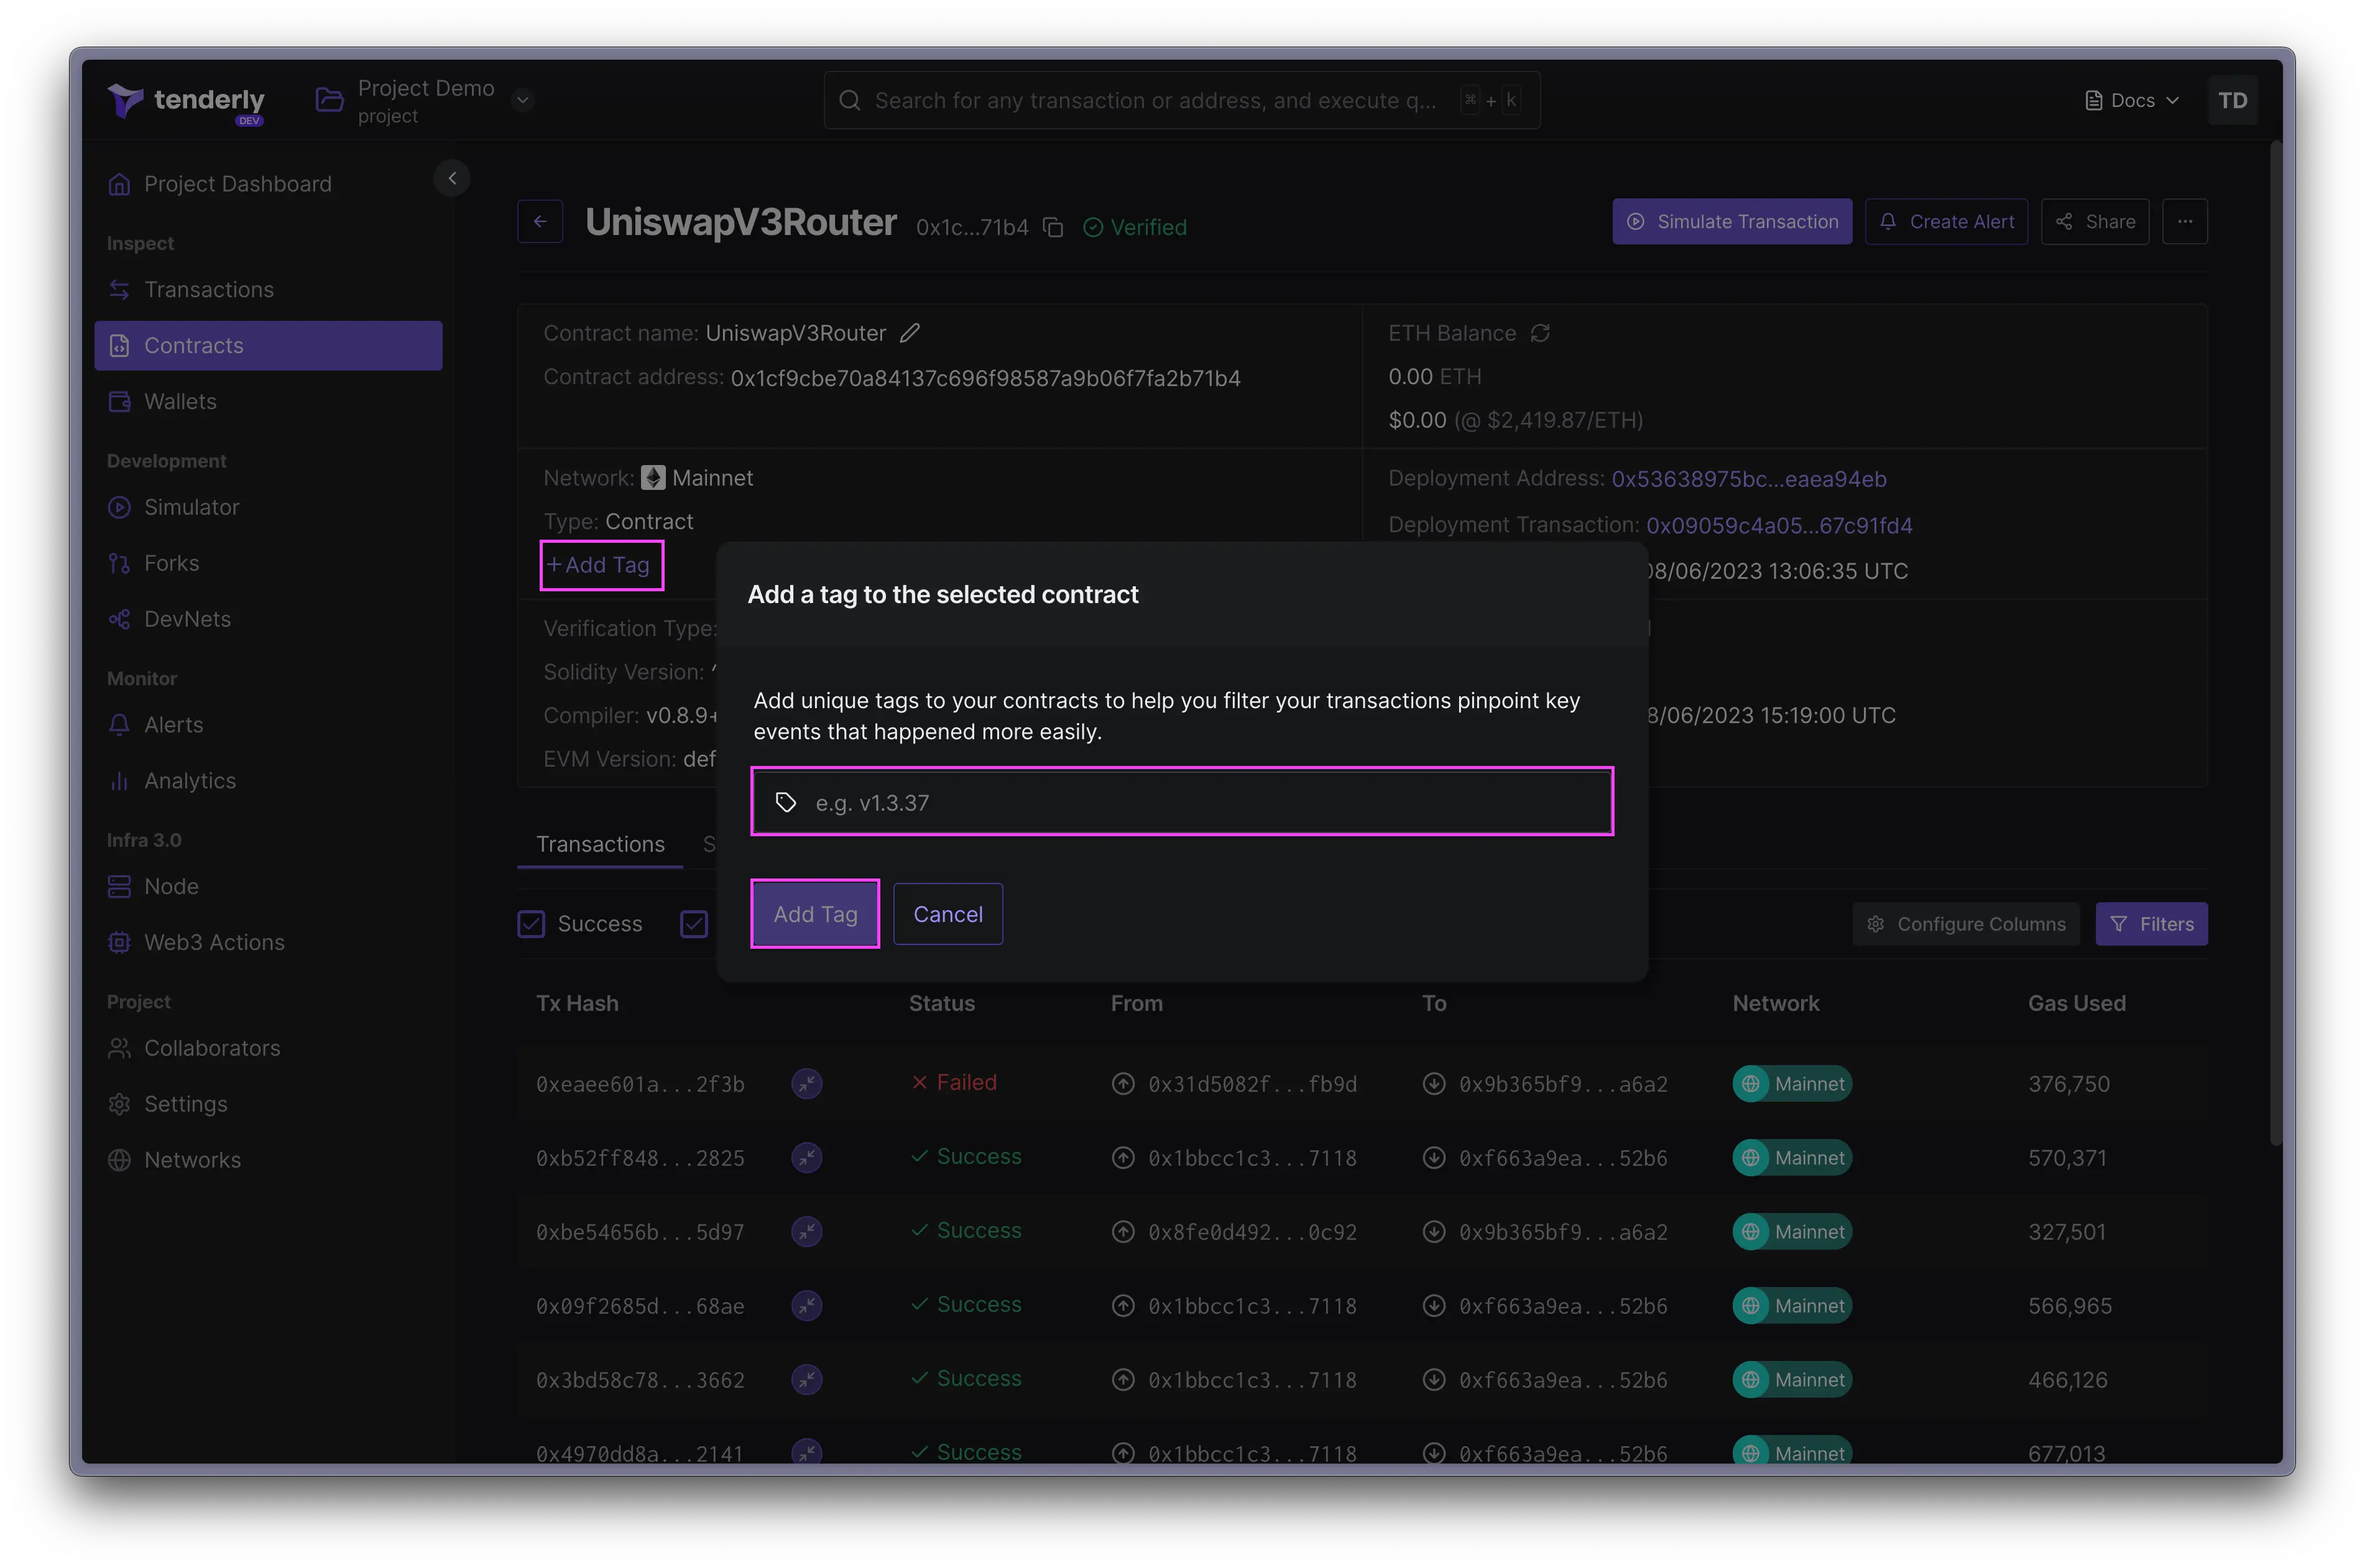Click the search bar for transactions
This screenshot has width=2365, height=1568.
[1181, 100]
